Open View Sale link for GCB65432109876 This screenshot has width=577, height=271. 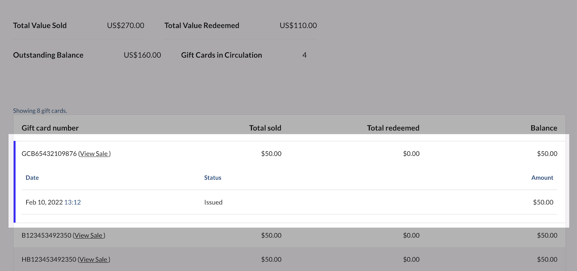(94, 154)
